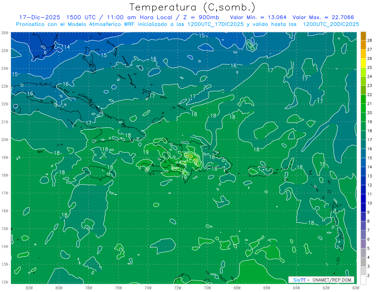Click the "68W" longitude axis label
This screenshot has width=378, height=292.
click(x=237, y=288)
